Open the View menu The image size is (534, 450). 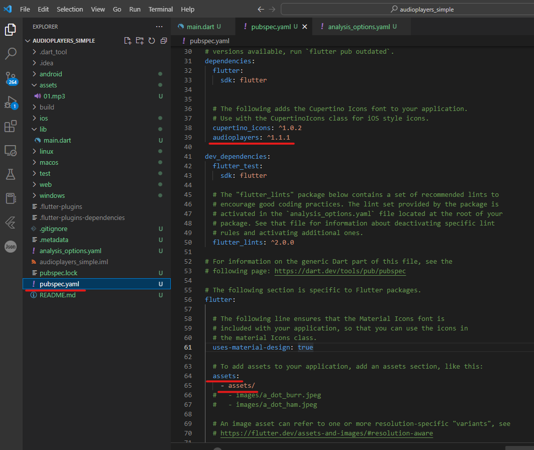pyautogui.click(x=98, y=9)
